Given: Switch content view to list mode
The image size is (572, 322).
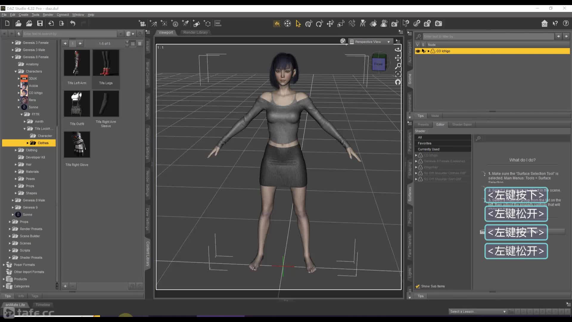Looking at the screenshot, I should point(139,44).
